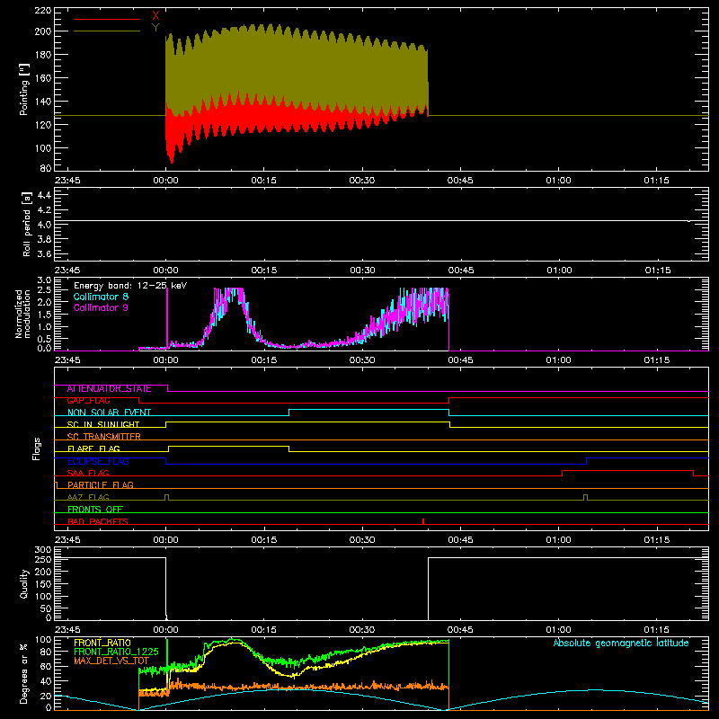Click the PARTICLE_FLAG flag label
The image size is (719, 719).
[x=101, y=485]
